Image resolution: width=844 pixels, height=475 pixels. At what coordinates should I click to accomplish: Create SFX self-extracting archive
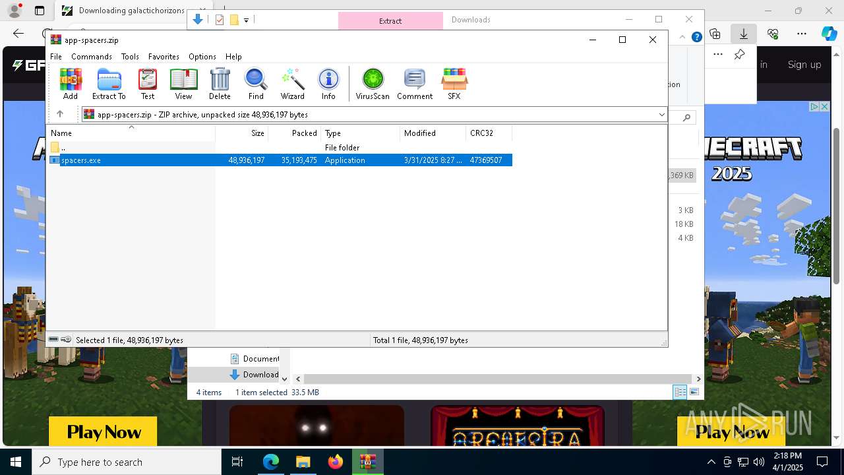pyautogui.click(x=454, y=84)
